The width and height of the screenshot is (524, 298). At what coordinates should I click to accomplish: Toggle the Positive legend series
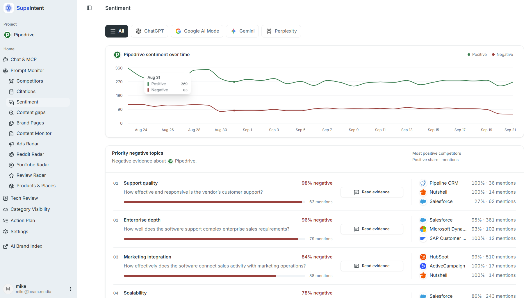tap(477, 55)
